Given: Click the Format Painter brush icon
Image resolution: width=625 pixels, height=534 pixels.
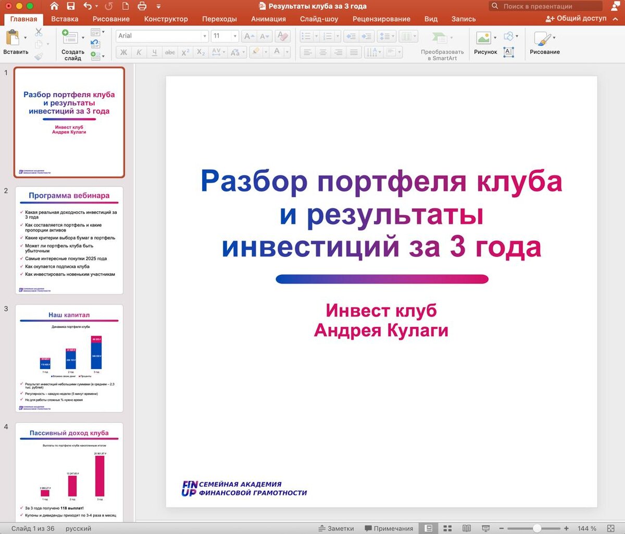Looking at the screenshot, I should (x=39, y=56).
